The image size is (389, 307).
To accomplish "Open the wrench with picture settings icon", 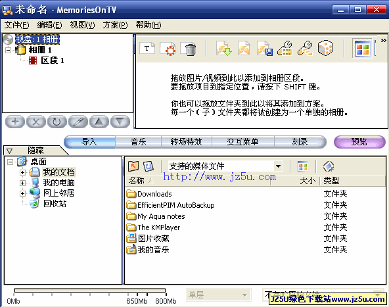I will coord(305,48).
